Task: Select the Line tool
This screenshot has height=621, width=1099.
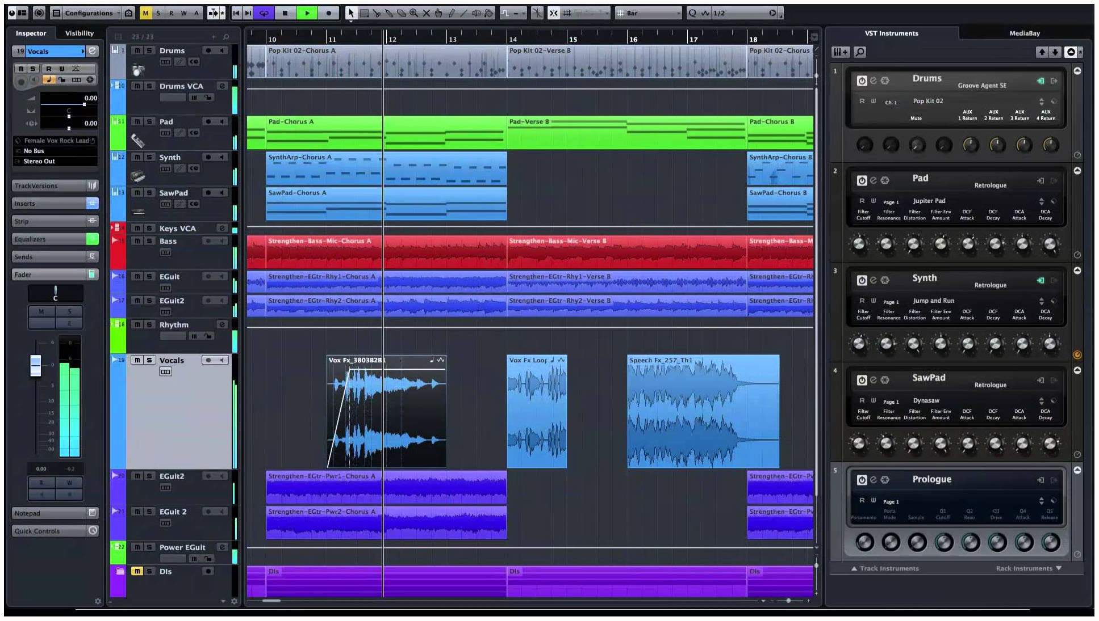Action: coord(464,13)
